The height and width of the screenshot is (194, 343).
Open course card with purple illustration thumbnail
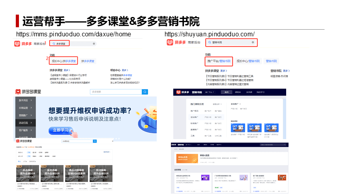coord(193,183)
